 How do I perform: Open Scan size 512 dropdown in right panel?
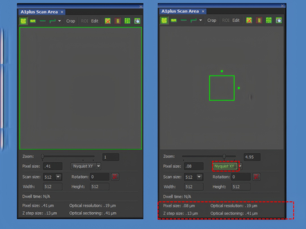tap(199, 177)
